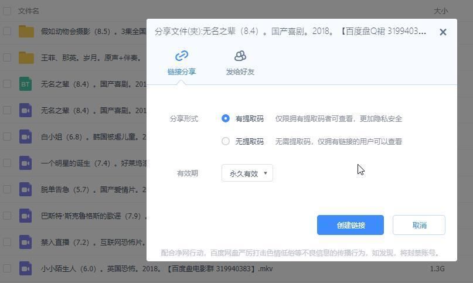This screenshot has height=283, width=473.
Task: Tick the select-all checkbox next to 文件名
Action: click(x=7, y=11)
